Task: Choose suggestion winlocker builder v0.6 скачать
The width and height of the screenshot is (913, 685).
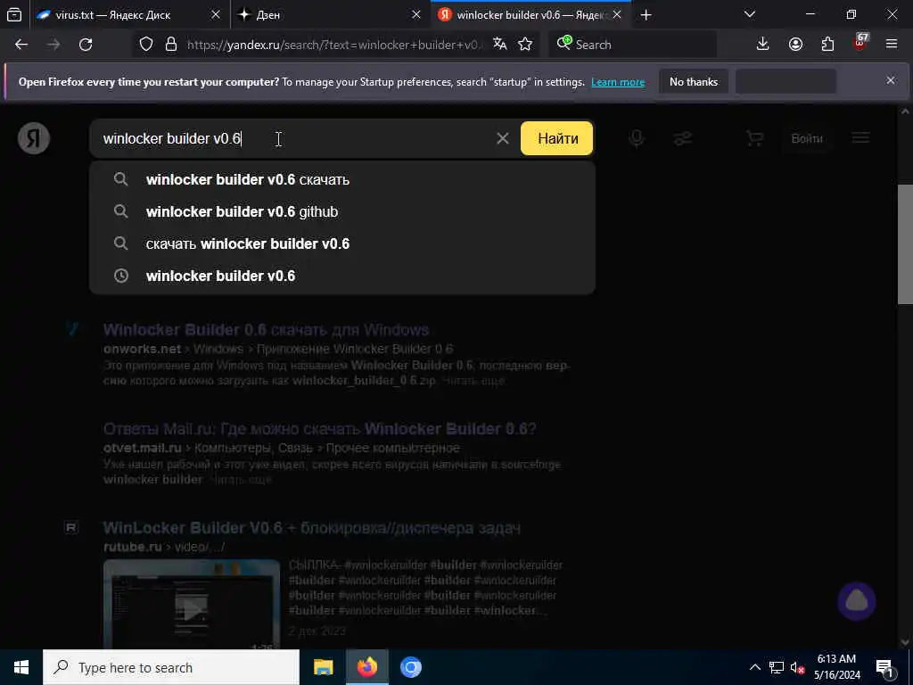Action: point(342,179)
